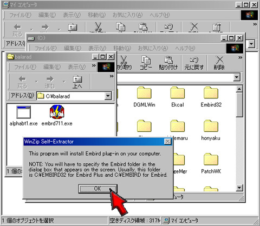The width and height of the screenshot is (260, 226).
Task: Open the Help menu in the My Computer window
Action: click(160, 15)
